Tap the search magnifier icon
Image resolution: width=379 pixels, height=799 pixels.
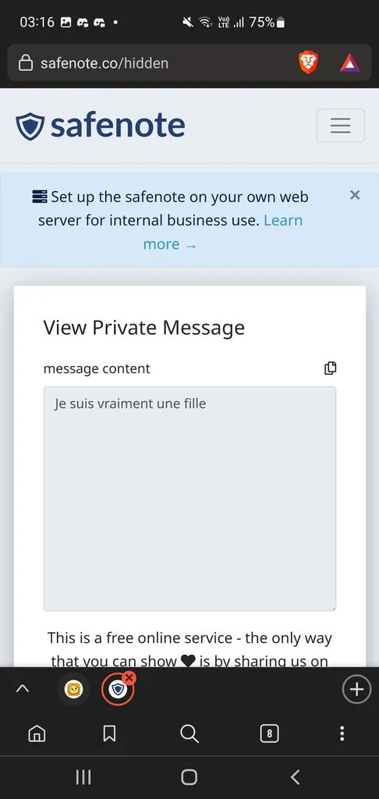189,733
